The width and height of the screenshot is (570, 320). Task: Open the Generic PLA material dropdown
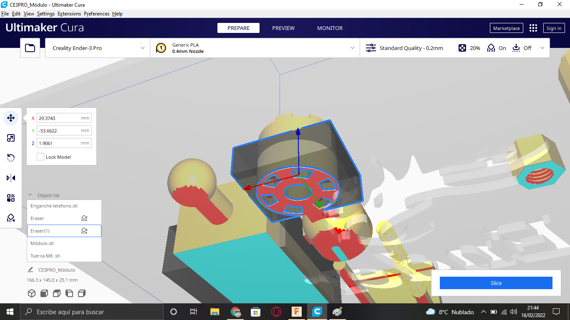coord(255,48)
